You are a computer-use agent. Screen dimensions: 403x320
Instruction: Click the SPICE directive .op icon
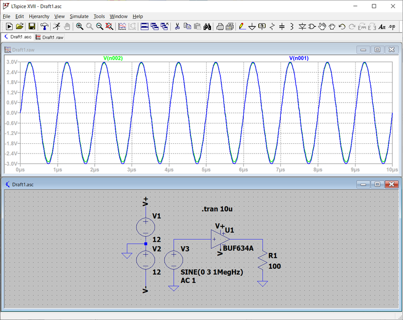[x=392, y=26]
